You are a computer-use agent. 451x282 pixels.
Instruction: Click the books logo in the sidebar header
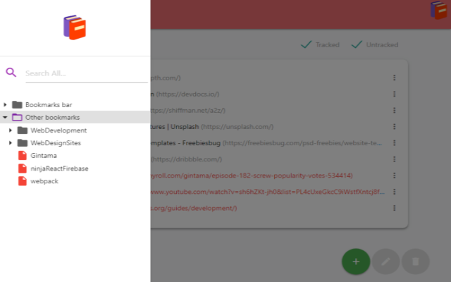click(x=75, y=27)
